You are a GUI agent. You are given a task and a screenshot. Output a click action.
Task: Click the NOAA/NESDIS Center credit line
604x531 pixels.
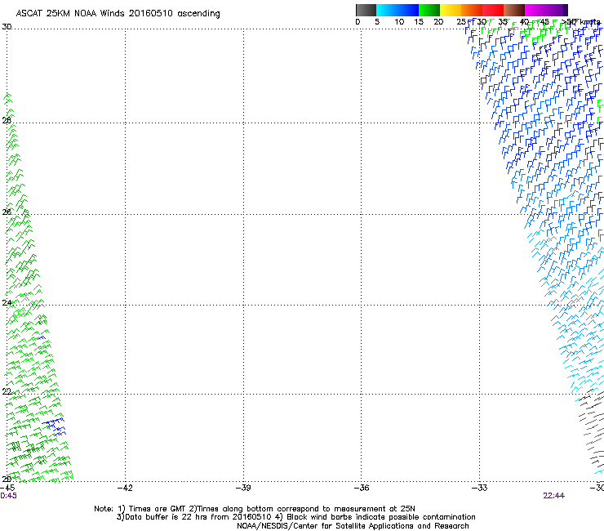click(x=353, y=526)
